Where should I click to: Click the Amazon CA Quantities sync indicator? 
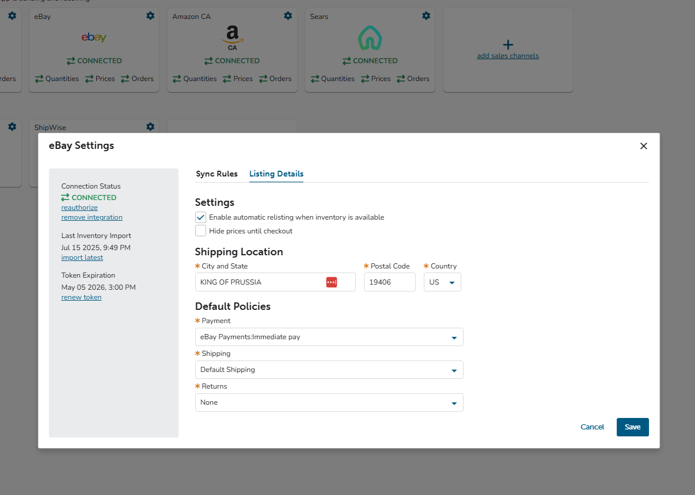coord(195,79)
